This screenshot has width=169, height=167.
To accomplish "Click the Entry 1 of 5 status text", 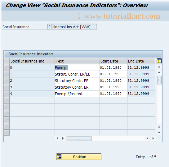I will (146, 157).
